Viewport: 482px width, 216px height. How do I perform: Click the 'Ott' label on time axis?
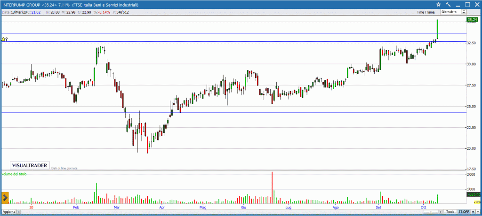click(x=424, y=208)
